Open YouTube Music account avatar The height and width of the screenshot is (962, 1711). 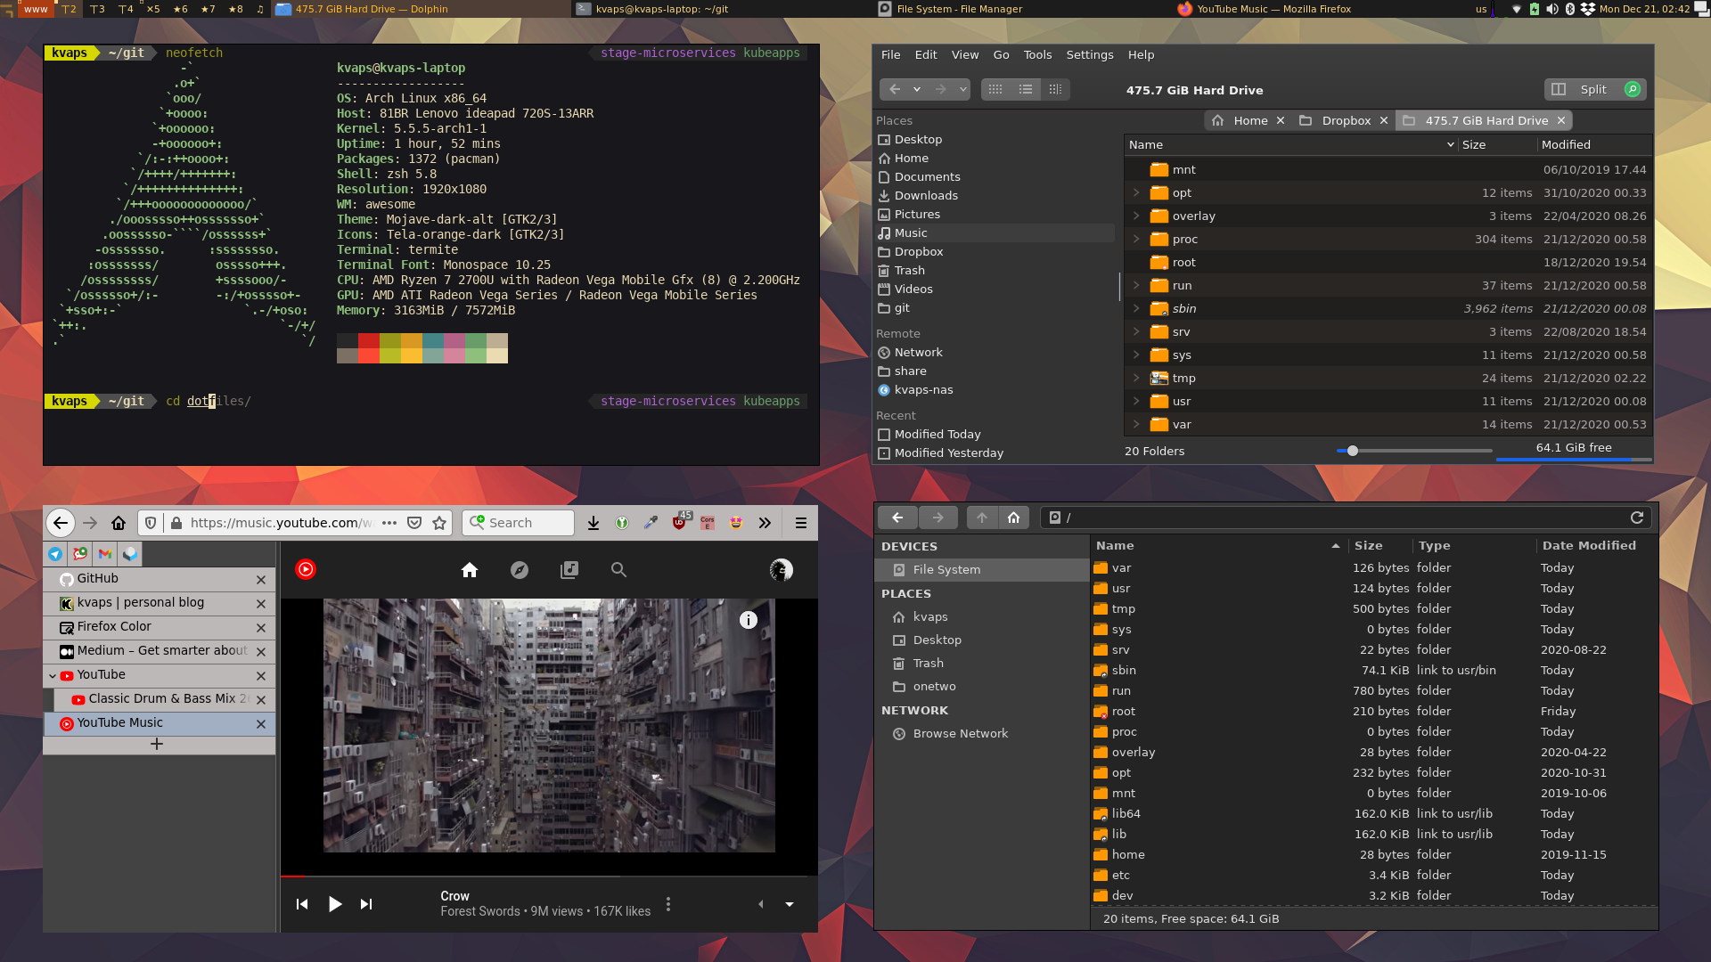(782, 570)
